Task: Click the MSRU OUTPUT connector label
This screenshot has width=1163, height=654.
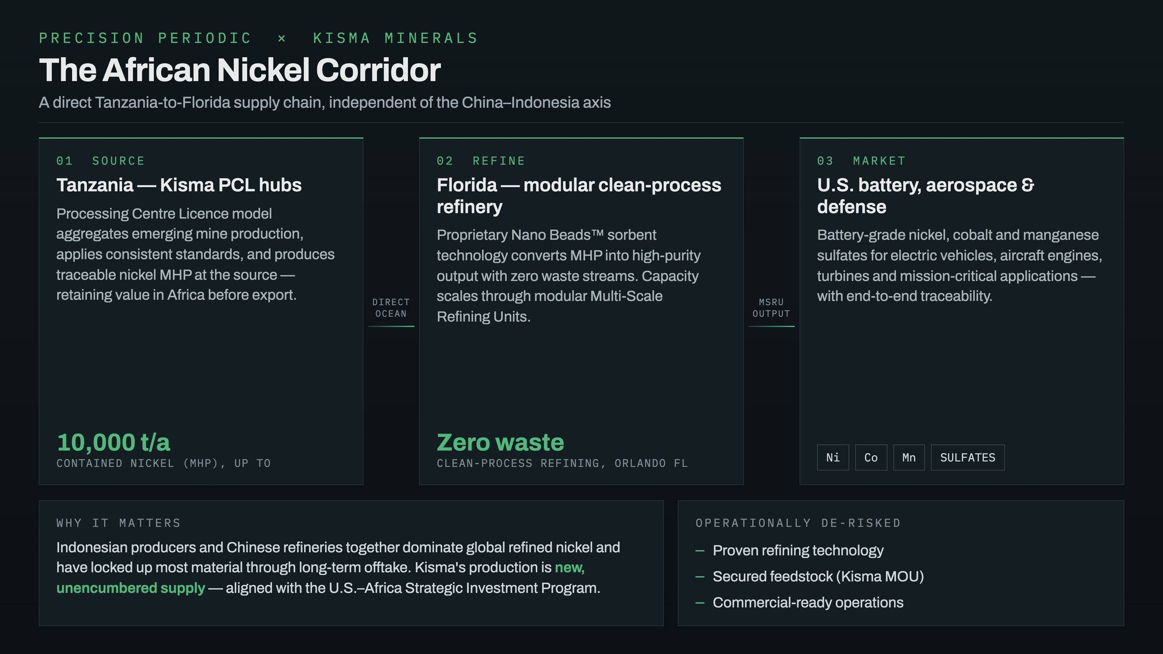Action: (771, 308)
